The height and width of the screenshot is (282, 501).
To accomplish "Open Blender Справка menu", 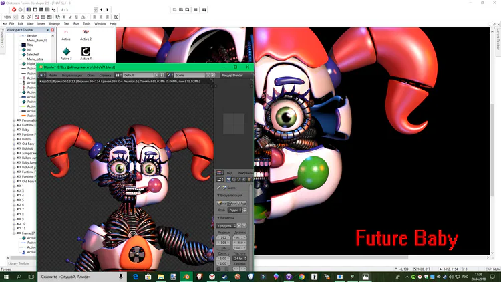I will pyautogui.click(x=105, y=75).
